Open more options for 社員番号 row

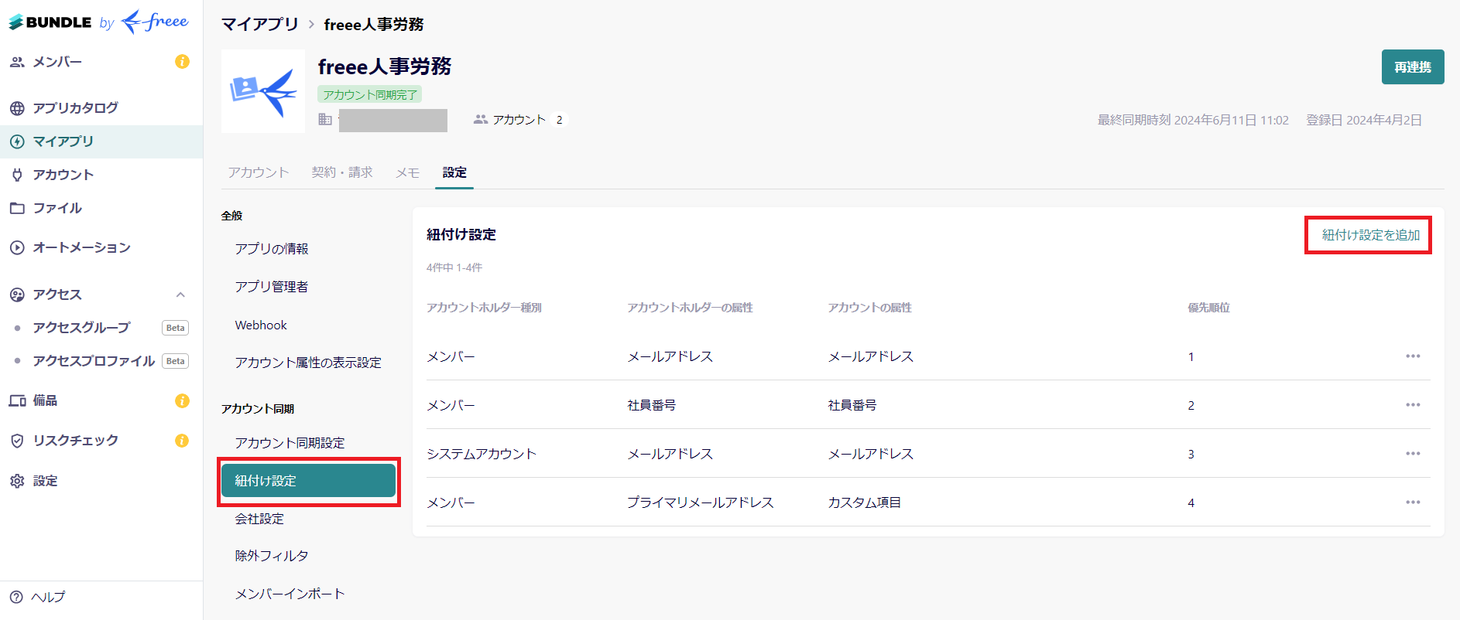click(x=1413, y=405)
